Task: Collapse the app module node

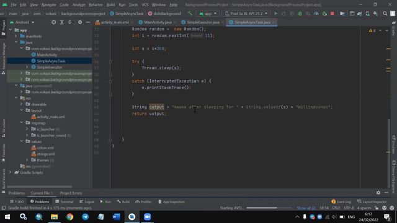Action: pos(11,30)
